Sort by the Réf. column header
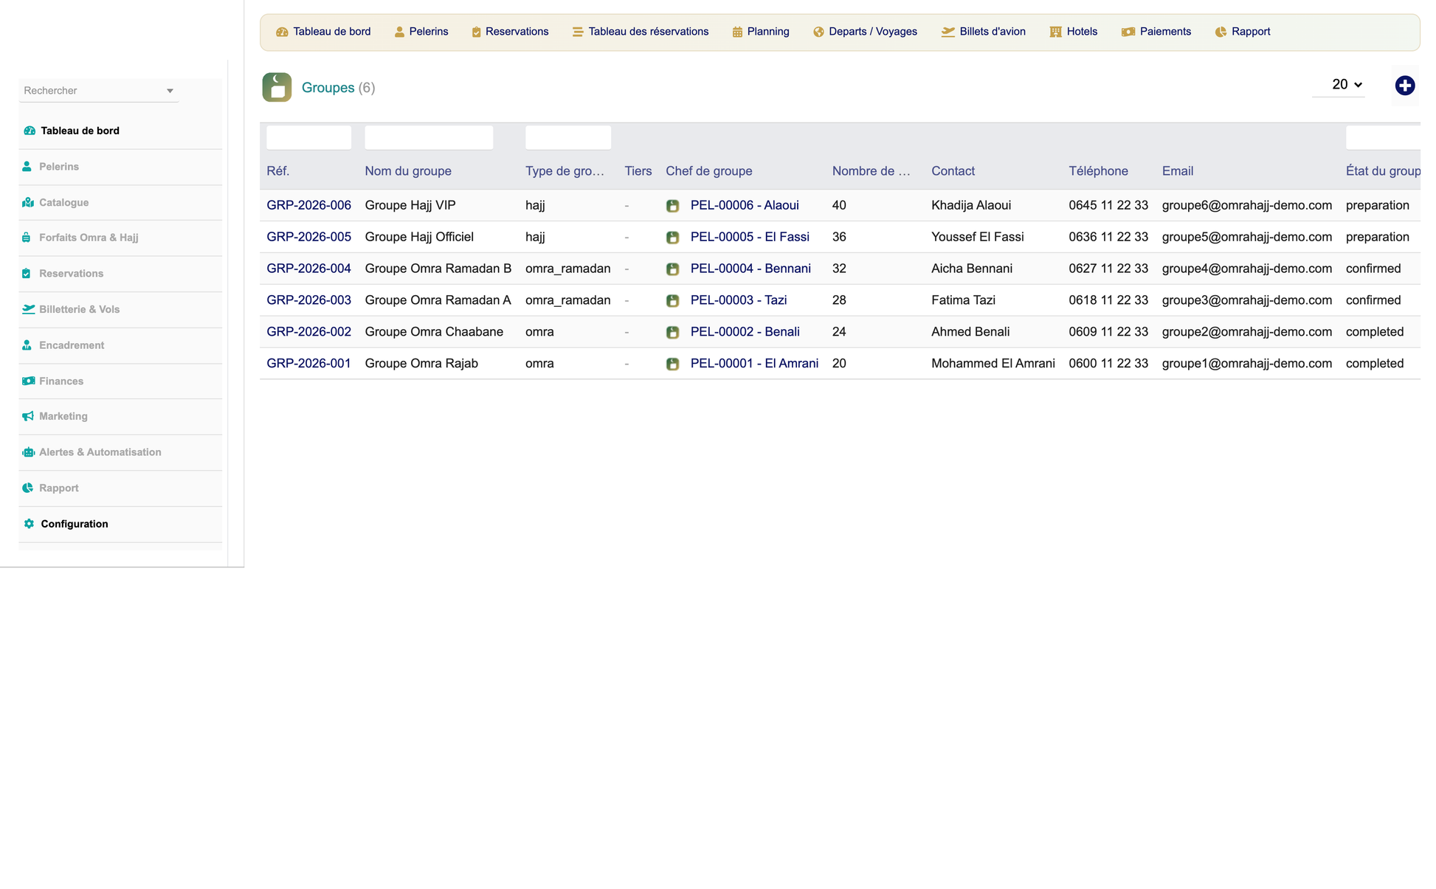1436x889 pixels. (x=278, y=171)
